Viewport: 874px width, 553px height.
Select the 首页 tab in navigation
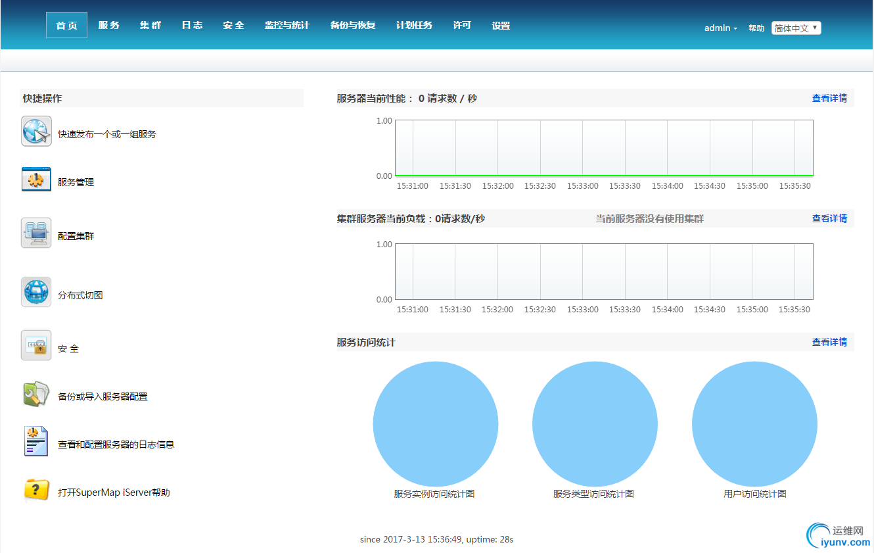click(x=66, y=25)
